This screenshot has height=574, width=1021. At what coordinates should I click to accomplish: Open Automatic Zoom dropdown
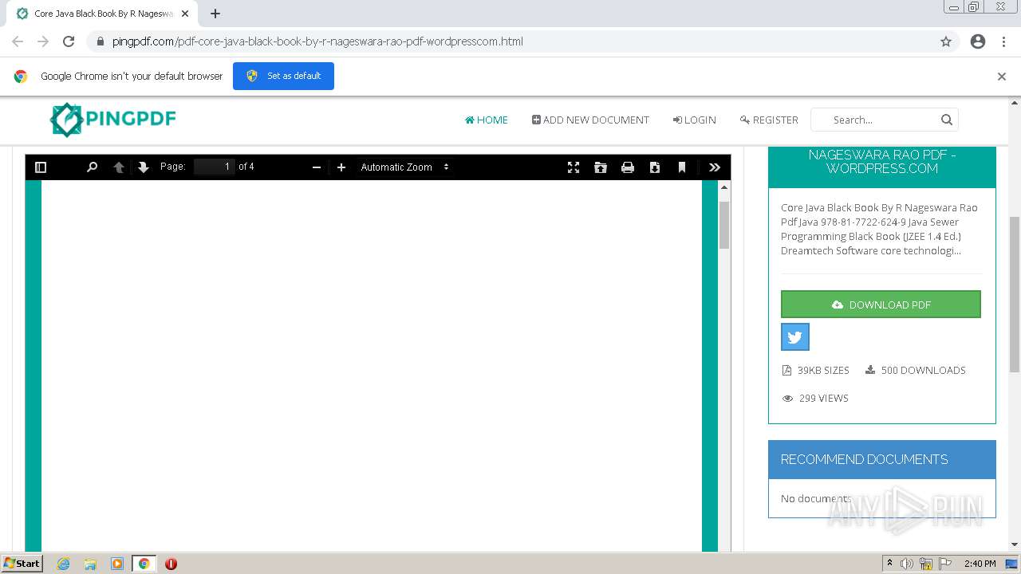pyautogui.click(x=405, y=167)
